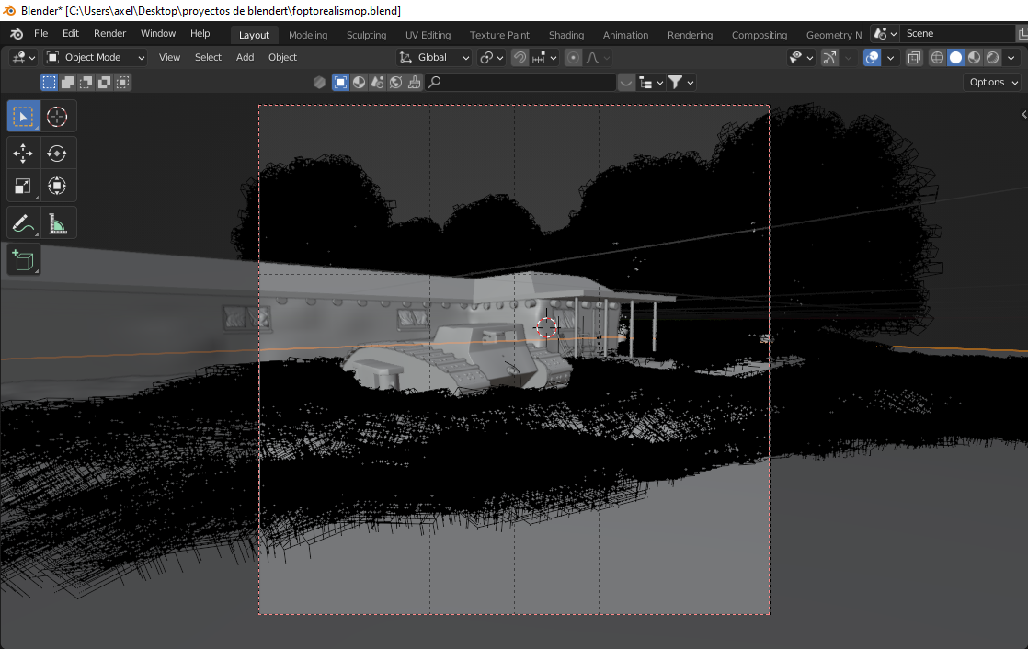Open the Window menu
This screenshot has height=649, width=1028.
pyautogui.click(x=158, y=33)
